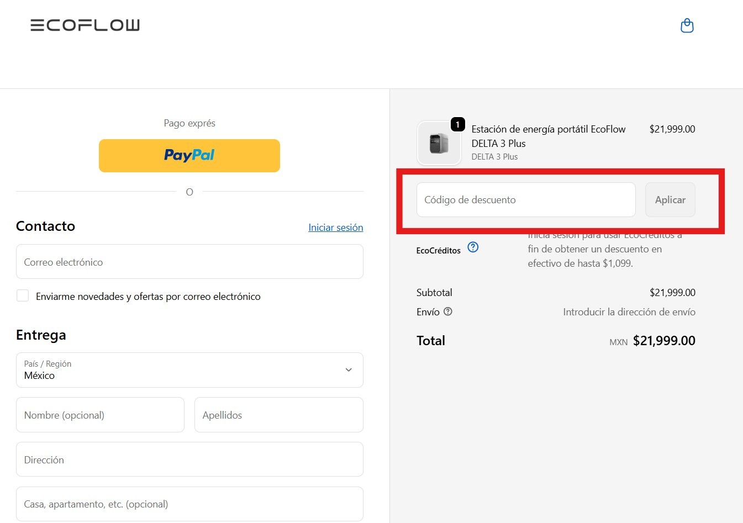743x523 pixels.
Task: Click the Dirección input field
Action: [x=189, y=459]
